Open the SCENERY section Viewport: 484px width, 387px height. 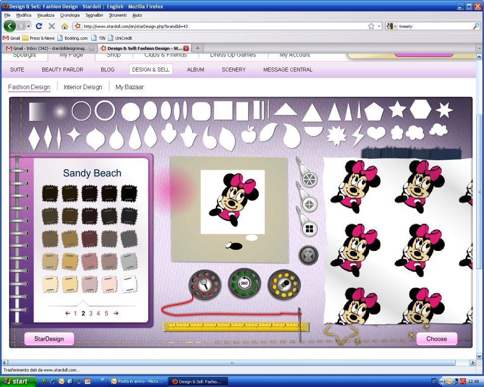pos(233,70)
